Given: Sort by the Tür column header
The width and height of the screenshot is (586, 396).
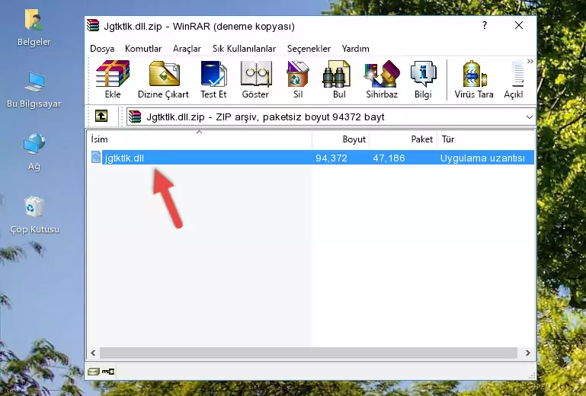Looking at the screenshot, I should coord(486,139).
